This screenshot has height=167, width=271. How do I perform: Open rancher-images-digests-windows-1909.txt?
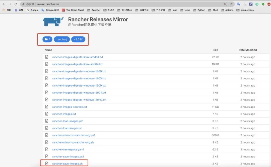pos(79,85)
